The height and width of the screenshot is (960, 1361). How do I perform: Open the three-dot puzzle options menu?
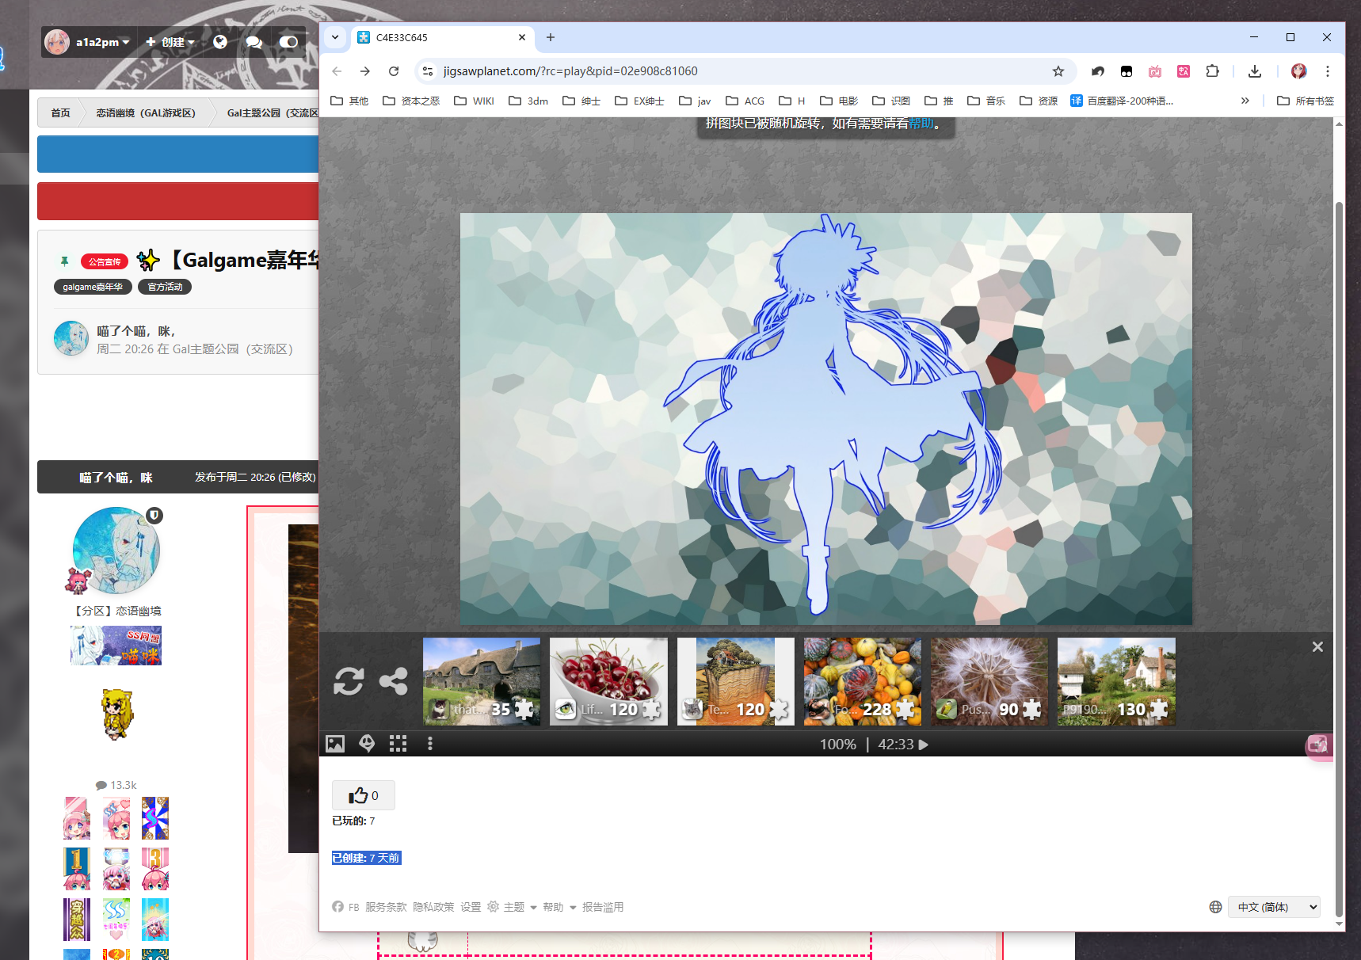tap(430, 744)
